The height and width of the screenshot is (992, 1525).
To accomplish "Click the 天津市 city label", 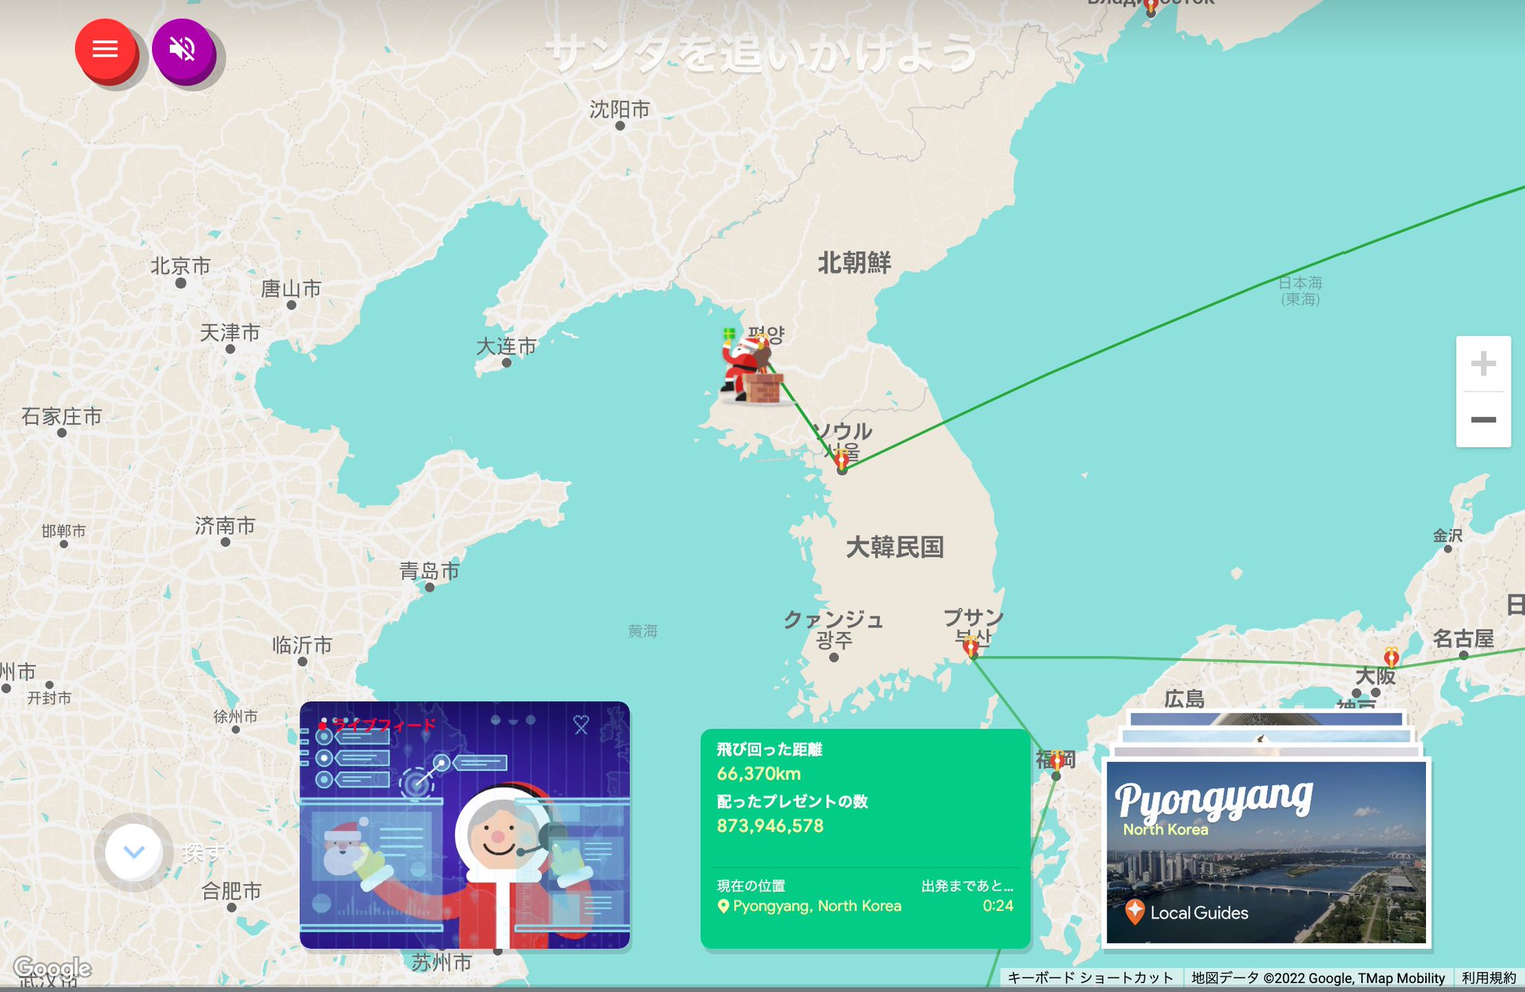I will pos(230,332).
